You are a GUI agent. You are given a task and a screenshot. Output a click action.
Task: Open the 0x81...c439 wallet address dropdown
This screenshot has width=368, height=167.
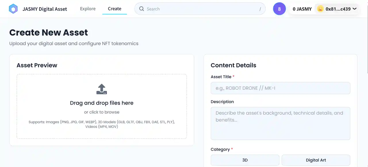[338, 9]
